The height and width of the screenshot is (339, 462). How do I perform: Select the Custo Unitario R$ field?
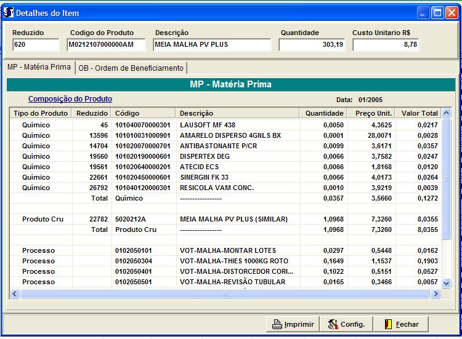[x=386, y=44]
